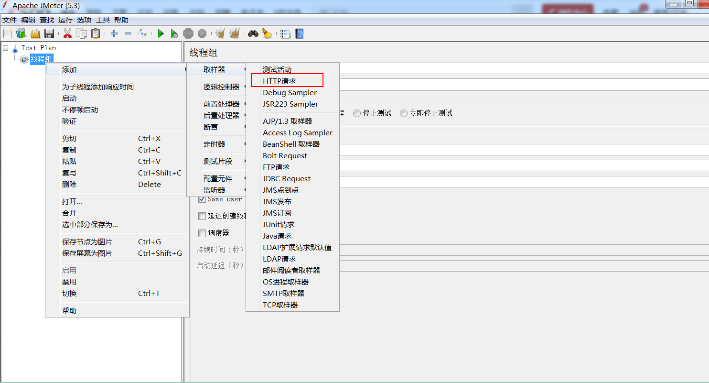Click 禁用 in context menu
The width and height of the screenshot is (709, 383).
coord(117,282)
